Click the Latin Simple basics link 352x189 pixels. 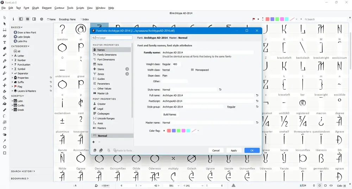coord(24,37)
